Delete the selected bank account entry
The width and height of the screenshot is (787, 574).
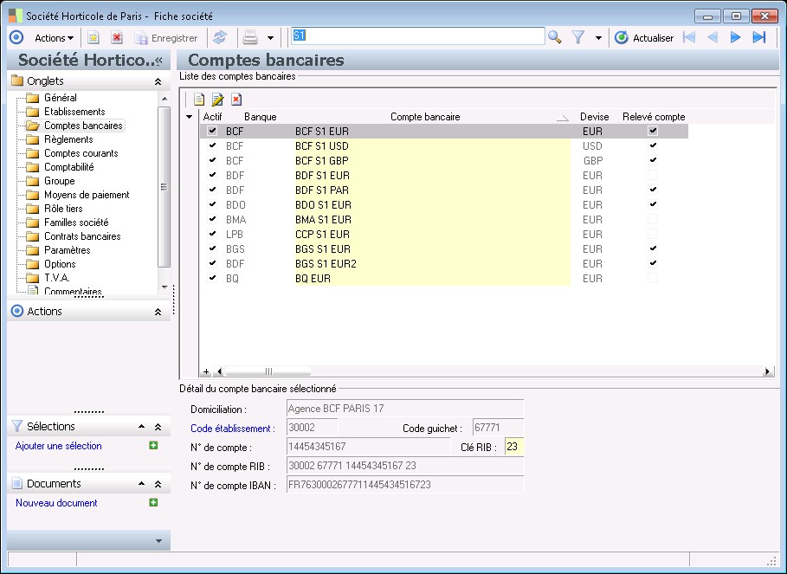(x=236, y=100)
